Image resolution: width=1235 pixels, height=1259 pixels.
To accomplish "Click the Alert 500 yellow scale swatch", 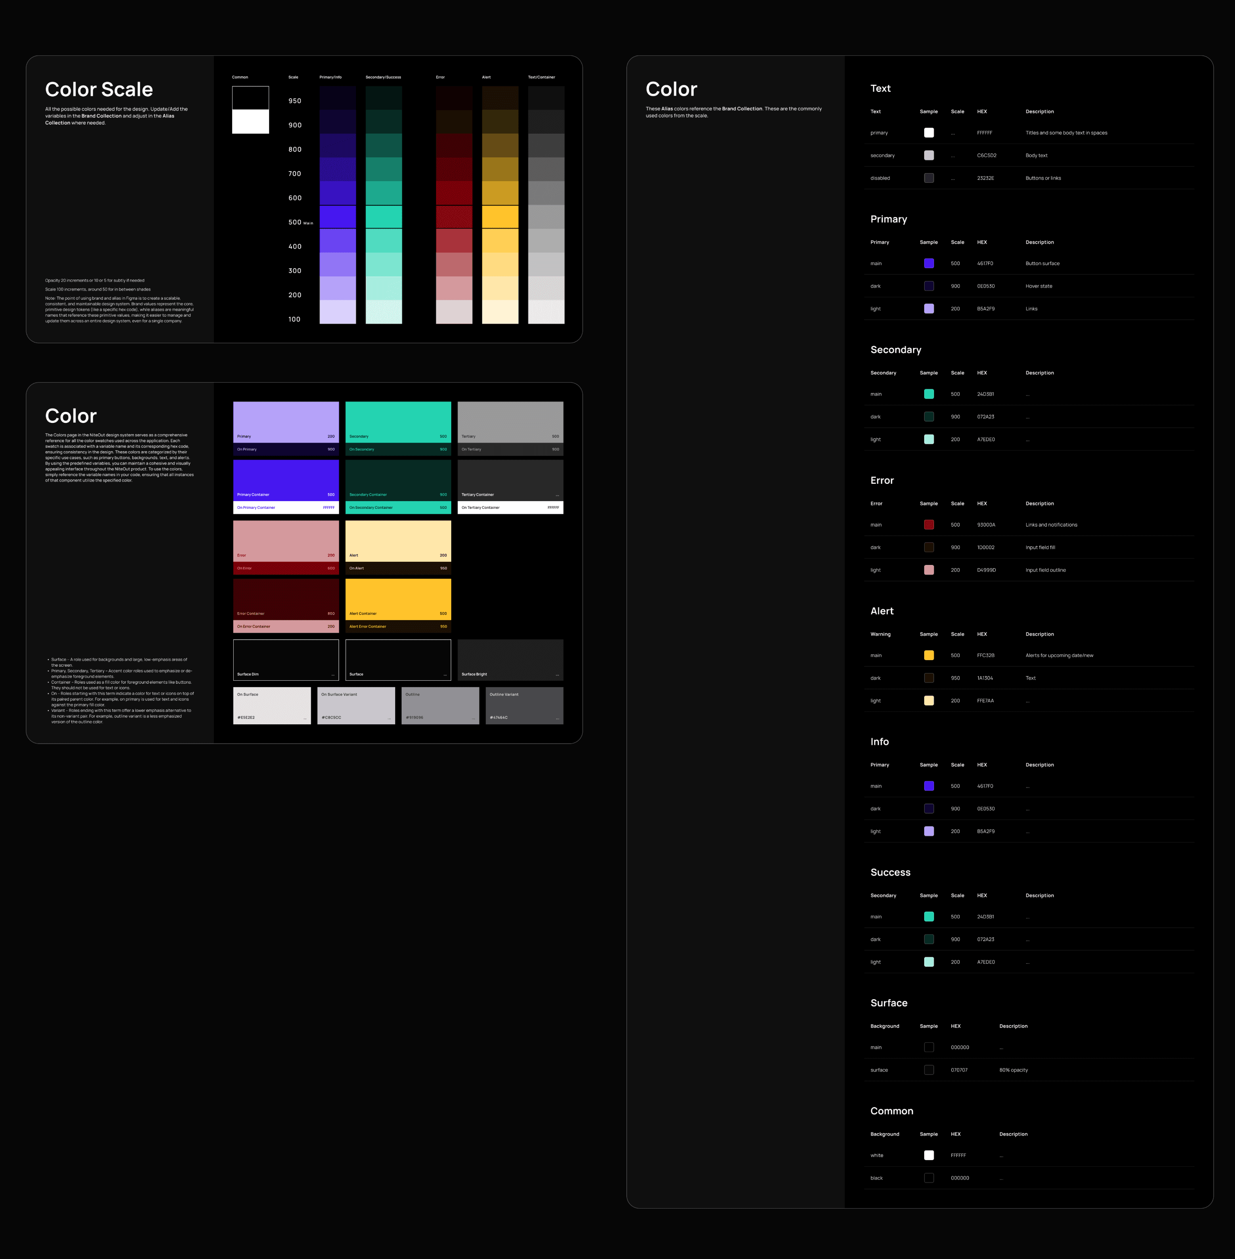I will click(500, 217).
